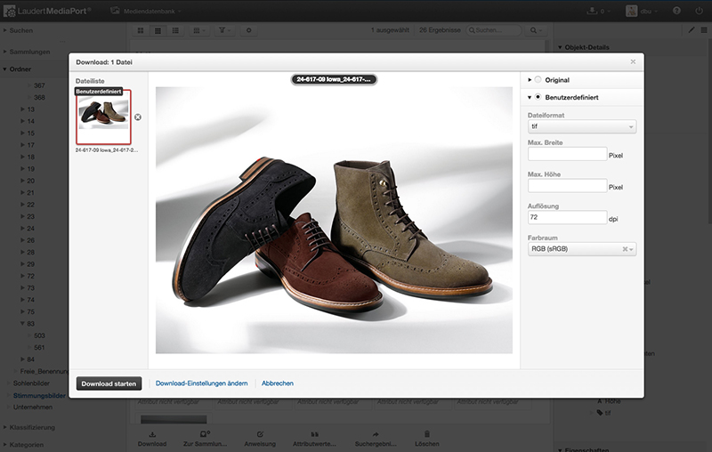This screenshot has width=712, height=452.
Task: Select the shoe thumbnail in Dateiliste
Action: pyautogui.click(x=103, y=117)
